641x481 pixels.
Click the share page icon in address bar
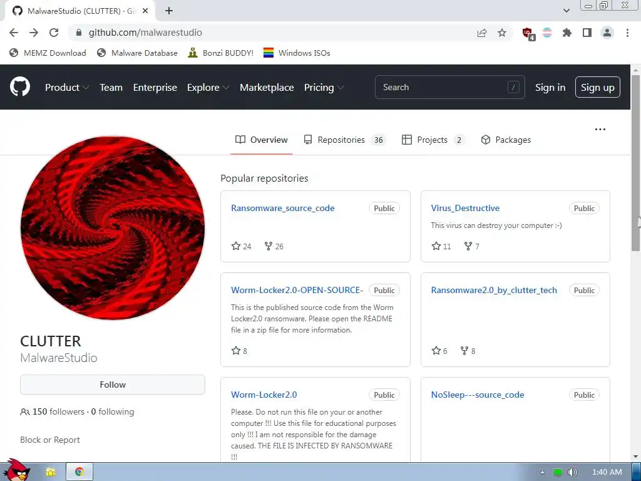point(482,33)
